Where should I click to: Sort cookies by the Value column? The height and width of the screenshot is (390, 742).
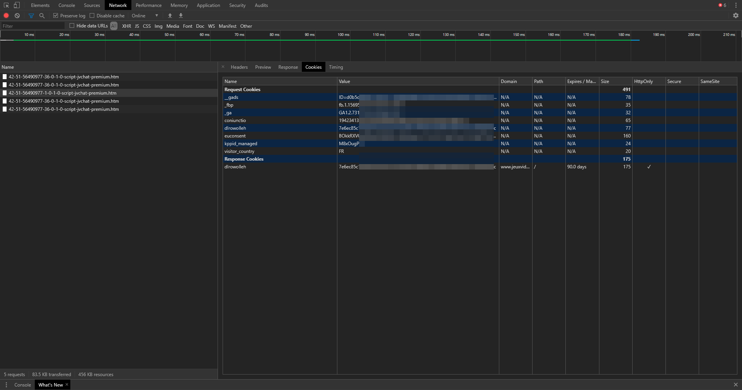point(418,81)
